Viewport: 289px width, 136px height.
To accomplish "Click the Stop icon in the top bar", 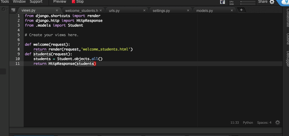I will coord(73,2).
